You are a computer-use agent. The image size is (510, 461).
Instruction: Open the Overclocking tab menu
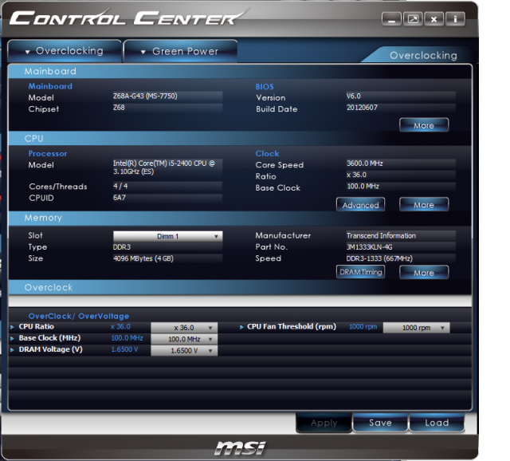(65, 51)
